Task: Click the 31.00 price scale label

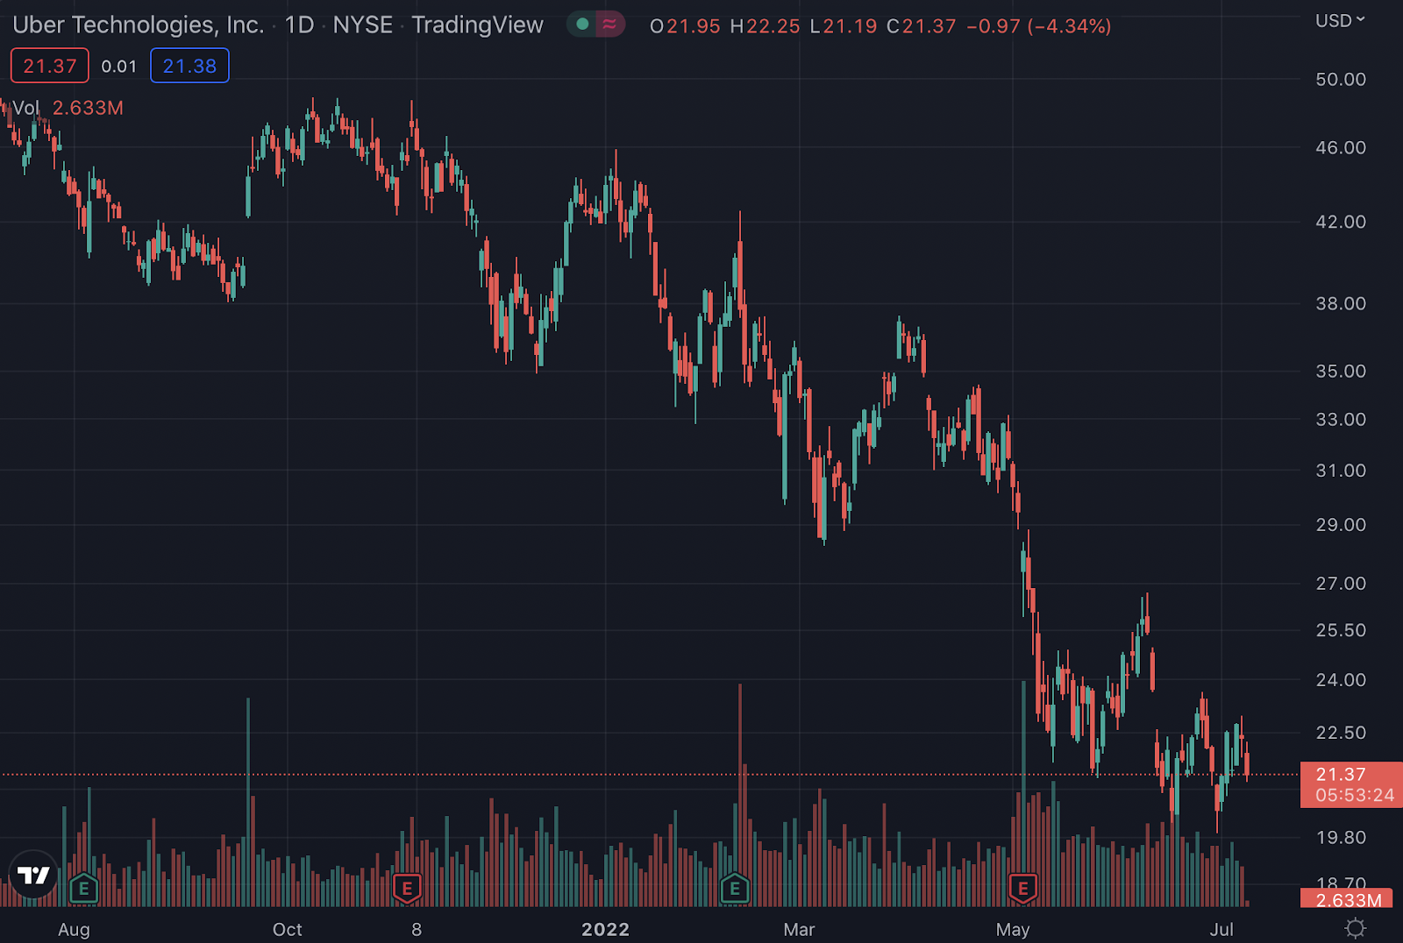Action: click(1341, 471)
